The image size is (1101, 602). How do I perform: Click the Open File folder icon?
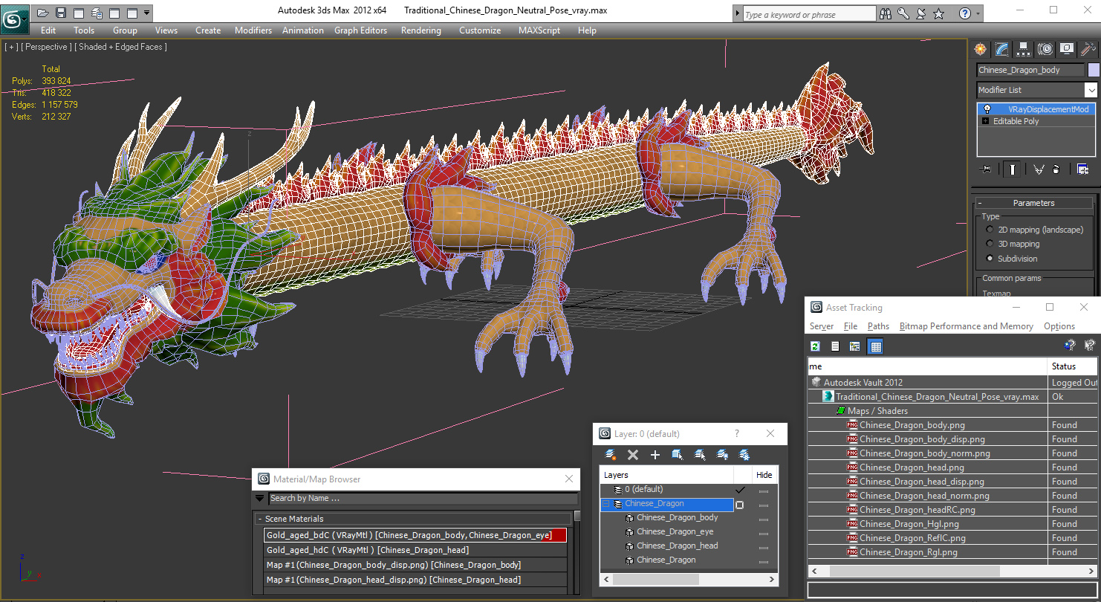point(43,13)
